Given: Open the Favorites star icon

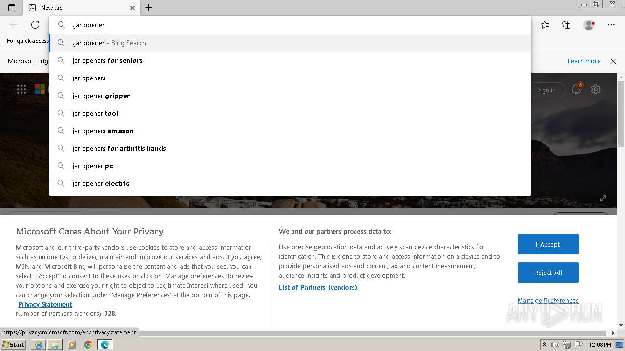Looking at the screenshot, I should point(545,25).
